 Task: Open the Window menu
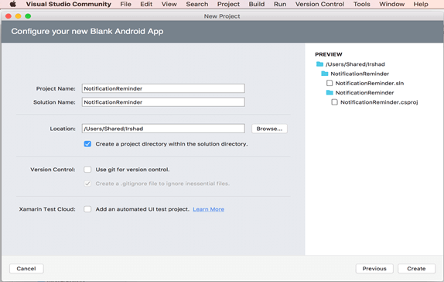point(392,4)
